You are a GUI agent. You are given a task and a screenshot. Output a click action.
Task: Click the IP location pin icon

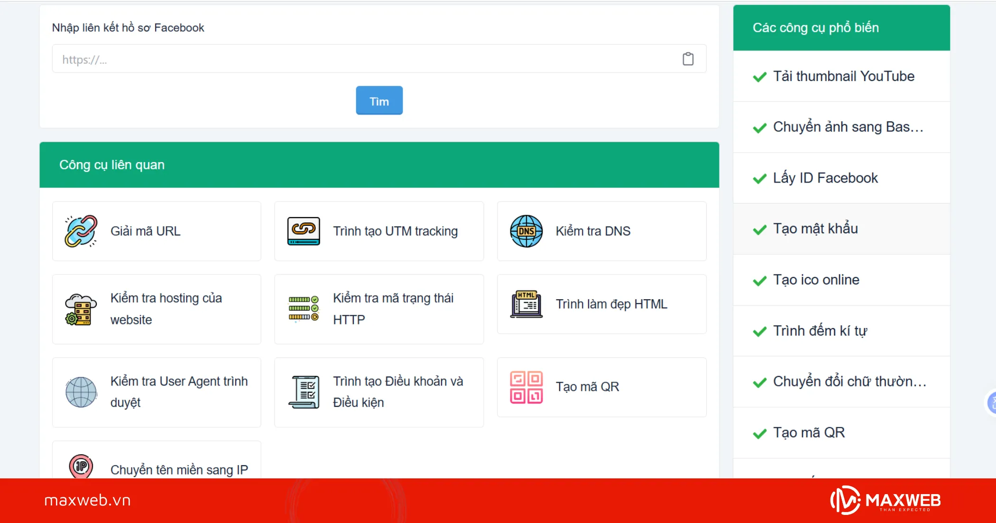coord(81,466)
